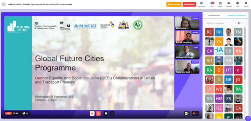
Task: Click the Pause Session button
Action: [174, 4]
